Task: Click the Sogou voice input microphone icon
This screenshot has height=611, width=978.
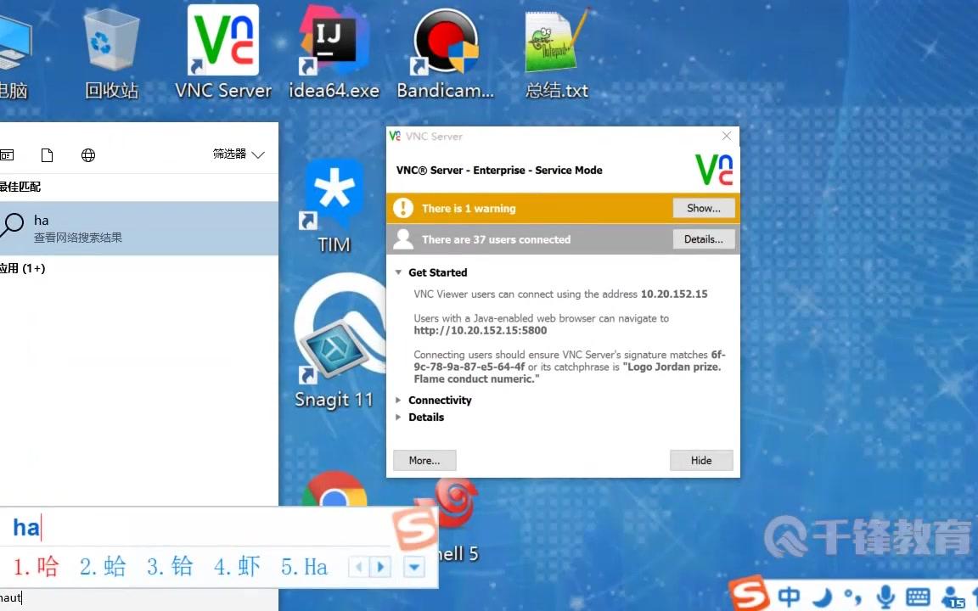Action: tap(885, 597)
